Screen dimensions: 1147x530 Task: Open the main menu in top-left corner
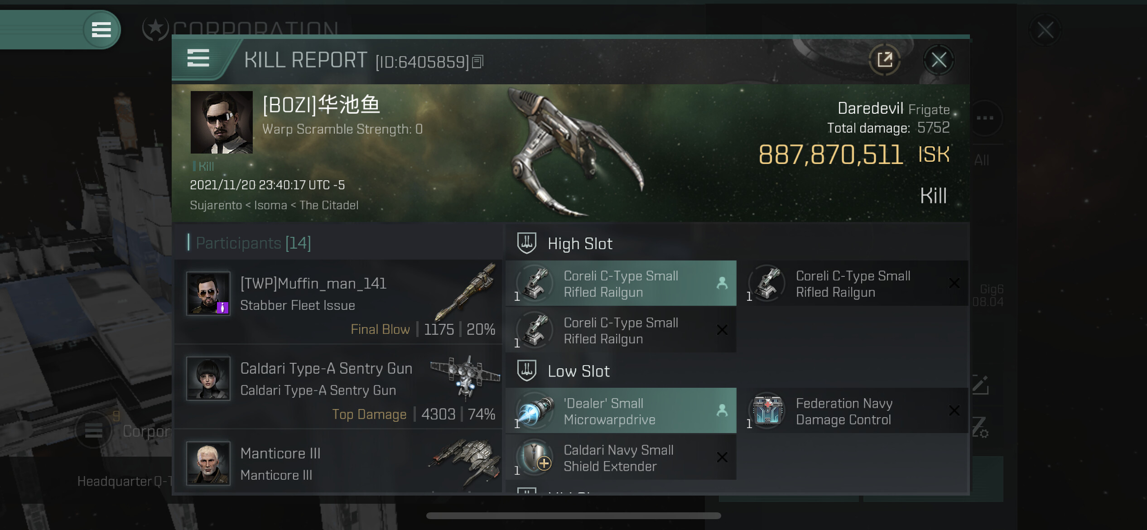coord(101,29)
